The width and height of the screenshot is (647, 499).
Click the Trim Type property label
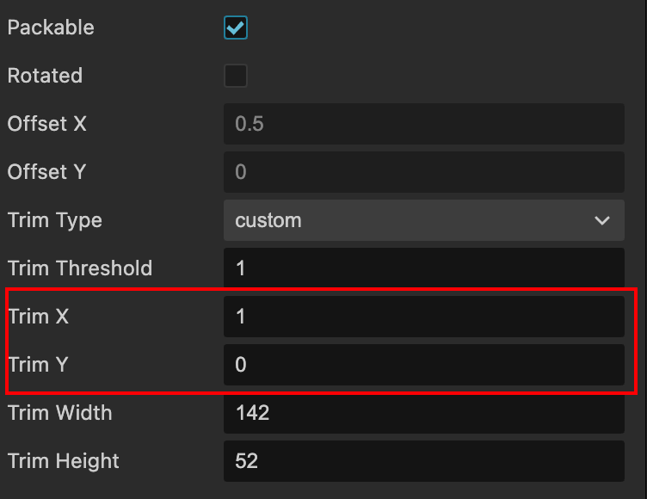click(x=55, y=220)
